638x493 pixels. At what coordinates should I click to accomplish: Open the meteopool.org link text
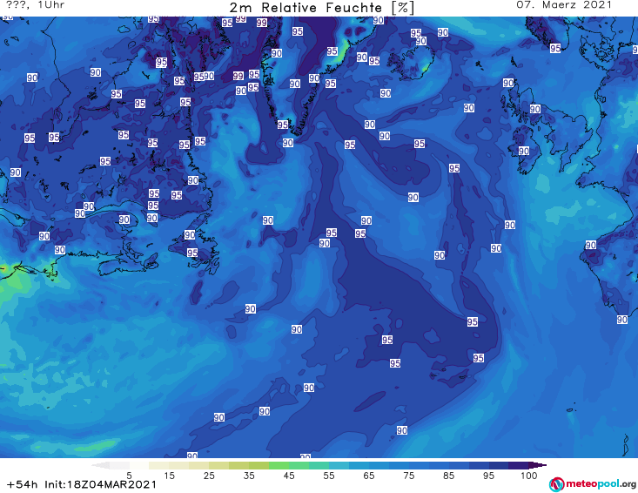(x=601, y=484)
